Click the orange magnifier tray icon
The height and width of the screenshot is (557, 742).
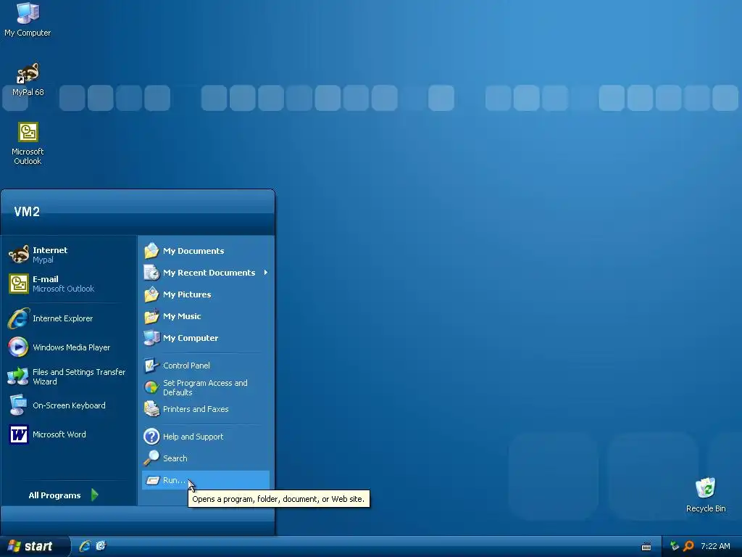[x=688, y=546]
